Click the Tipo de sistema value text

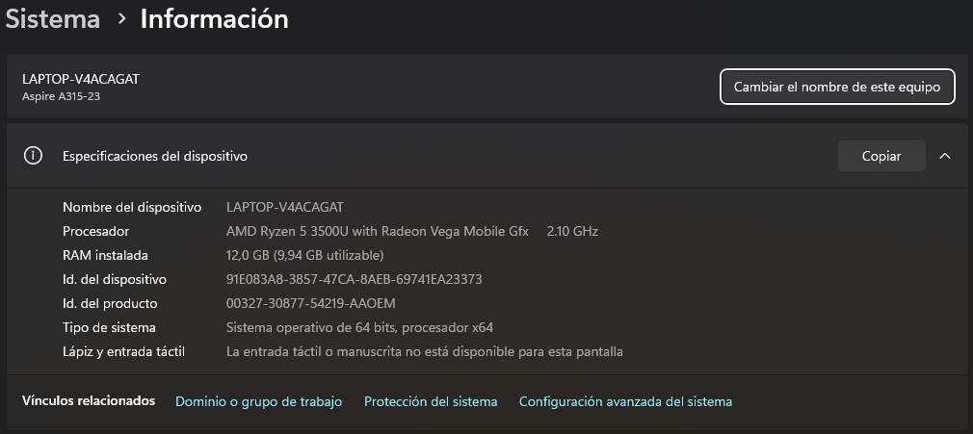360,327
